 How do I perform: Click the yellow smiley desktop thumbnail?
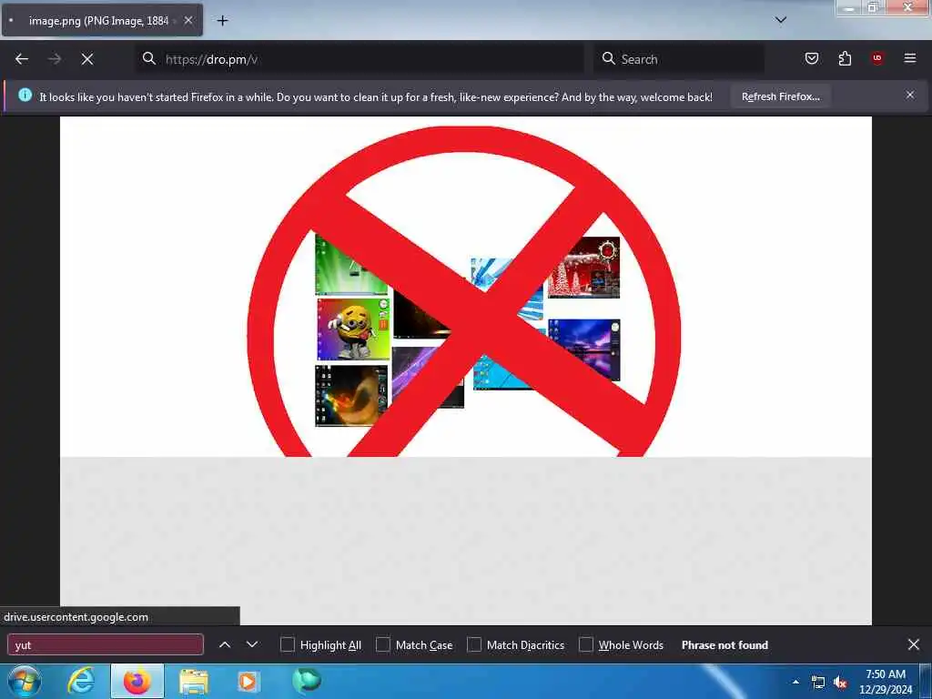(x=353, y=329)
